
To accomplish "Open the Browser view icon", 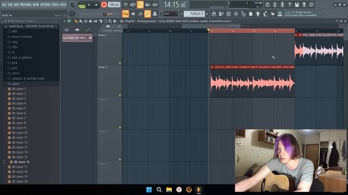I will 243,14.
